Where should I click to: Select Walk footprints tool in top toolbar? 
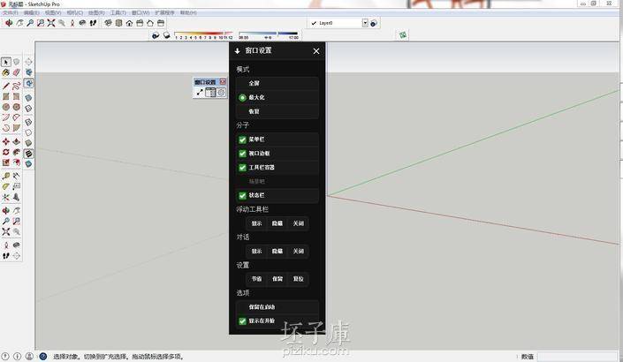pos(93,23)
